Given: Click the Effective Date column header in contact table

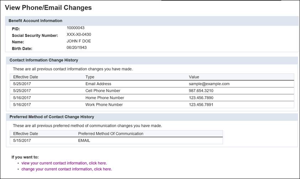Looking at the screenshot, I should point(26,77).
